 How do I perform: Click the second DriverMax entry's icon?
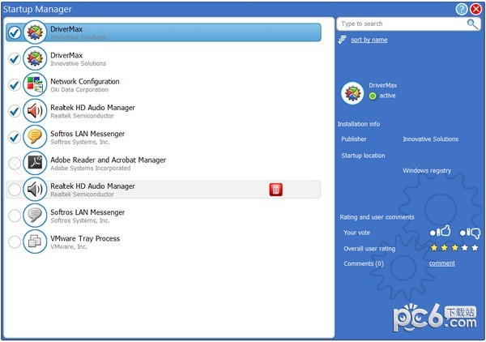point(35,58)
